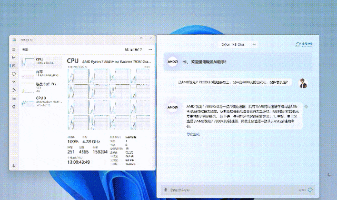Click process count 251
337x200 pixels.
[71, 152]
